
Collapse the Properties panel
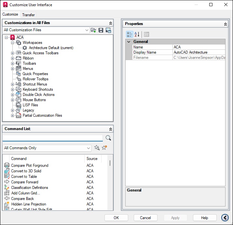[226, 24]
